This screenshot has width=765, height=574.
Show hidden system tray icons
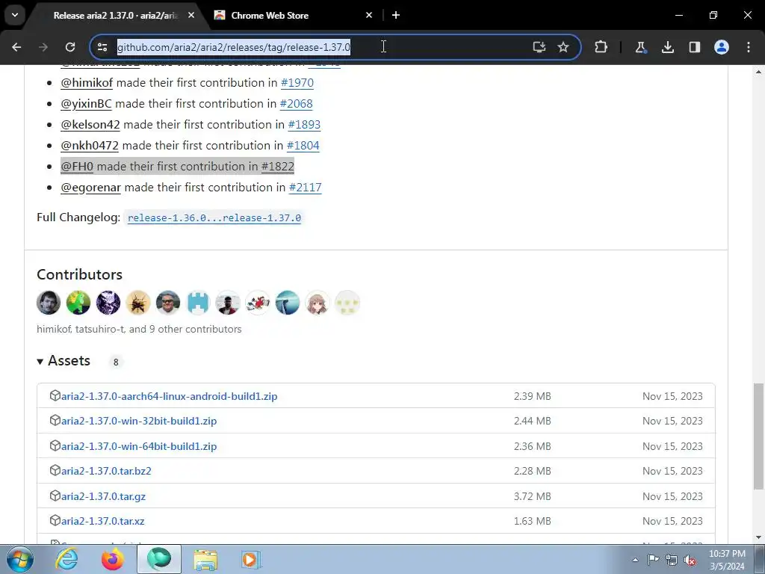pyautogui.click(x=635, y=560)
